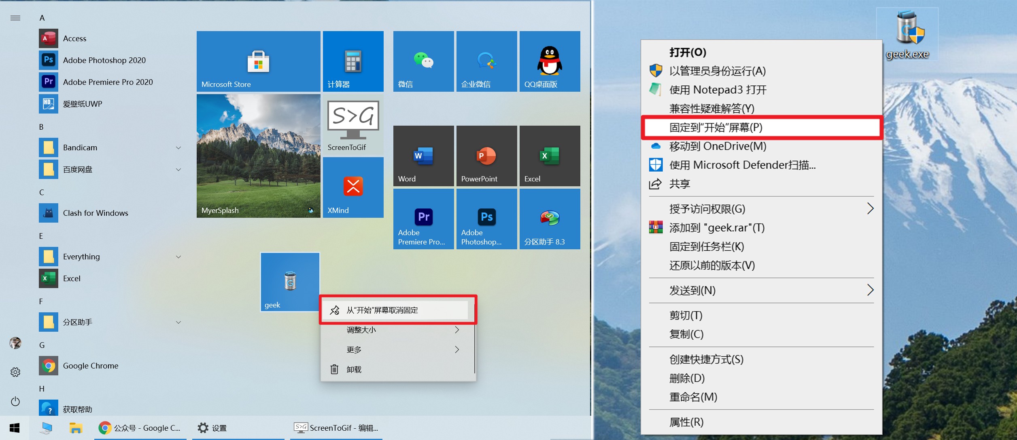Viewport: 1017px width, 440px height.
Task: Select 兼容性疑难解答(Y)
Action: (x=761, y=108)
